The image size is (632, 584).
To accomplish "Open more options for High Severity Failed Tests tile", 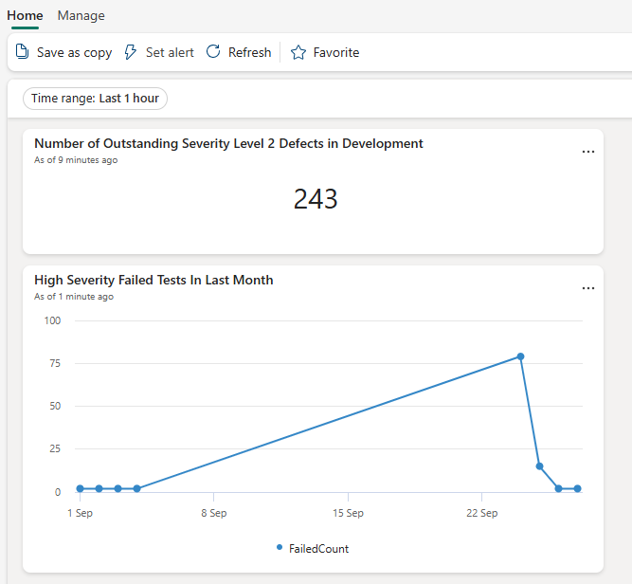I will tap(588, 288).
